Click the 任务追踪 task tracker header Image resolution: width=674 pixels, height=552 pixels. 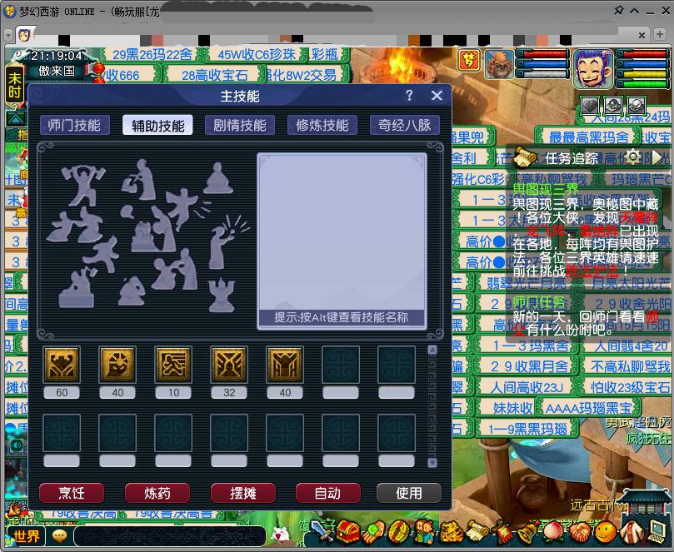[572, 158]
